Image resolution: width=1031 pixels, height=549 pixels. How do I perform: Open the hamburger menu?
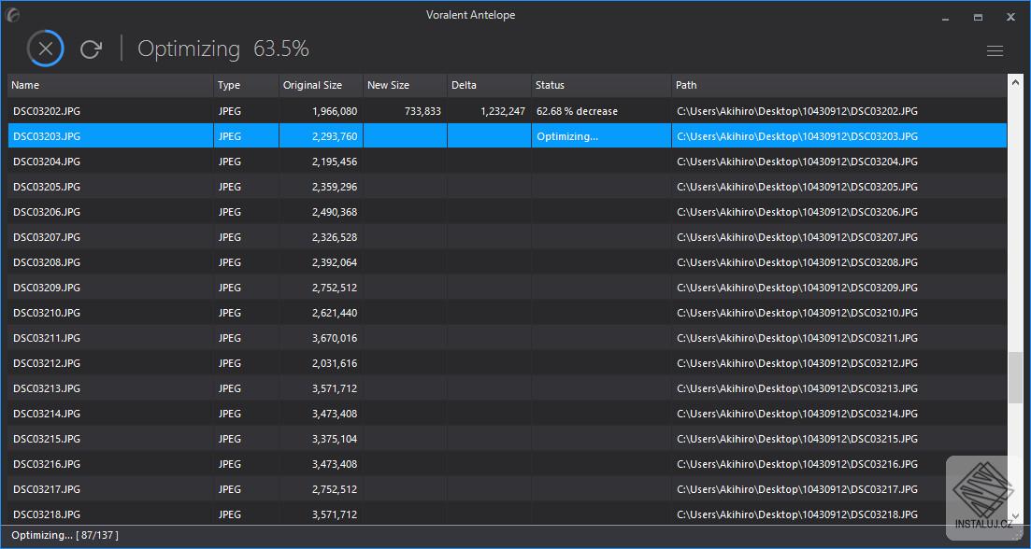coord(995,50)
